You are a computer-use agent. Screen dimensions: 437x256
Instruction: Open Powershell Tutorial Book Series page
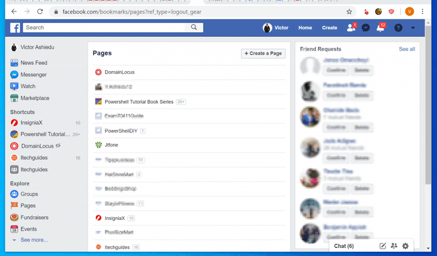(139, 102)
